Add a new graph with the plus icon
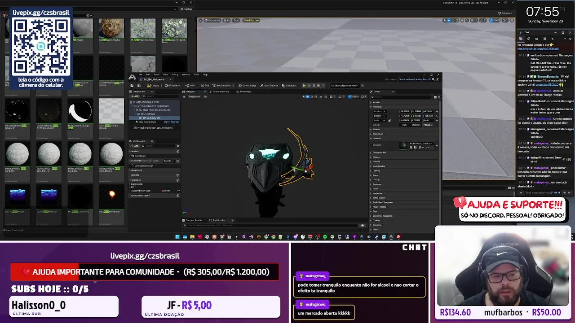This screenshot has height=323, width=575. click(x=178, y=151)
